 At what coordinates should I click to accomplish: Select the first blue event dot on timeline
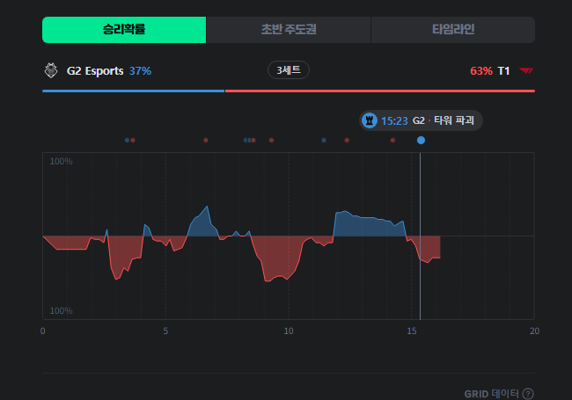point(127,141)
